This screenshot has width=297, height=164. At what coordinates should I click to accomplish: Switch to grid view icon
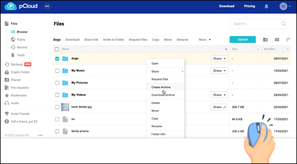(x=277, y=40)
